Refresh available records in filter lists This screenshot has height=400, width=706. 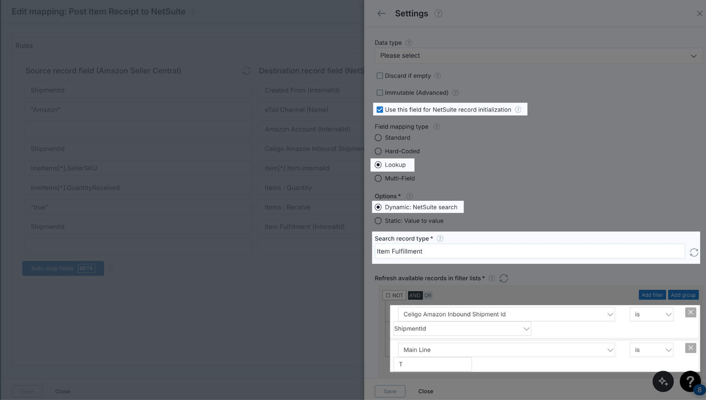click(x=504, y=278)
